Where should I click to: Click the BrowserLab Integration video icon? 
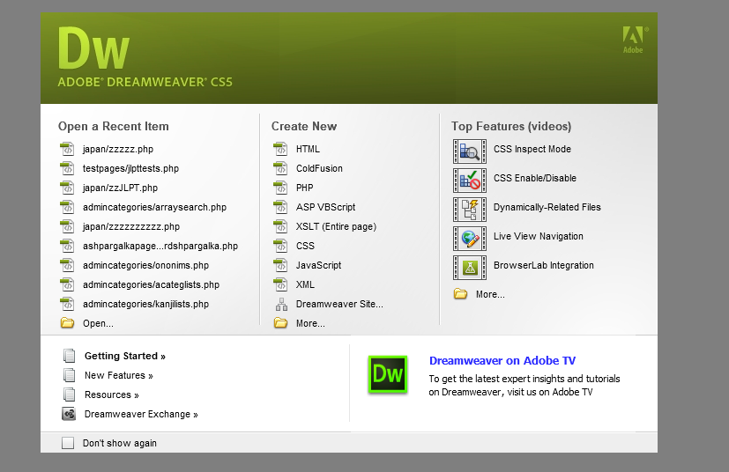[x=470, y=268]
